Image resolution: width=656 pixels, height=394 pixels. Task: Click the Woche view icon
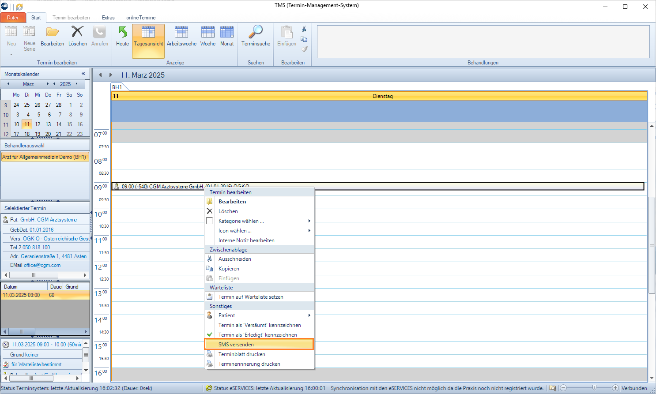pos(207,33)
